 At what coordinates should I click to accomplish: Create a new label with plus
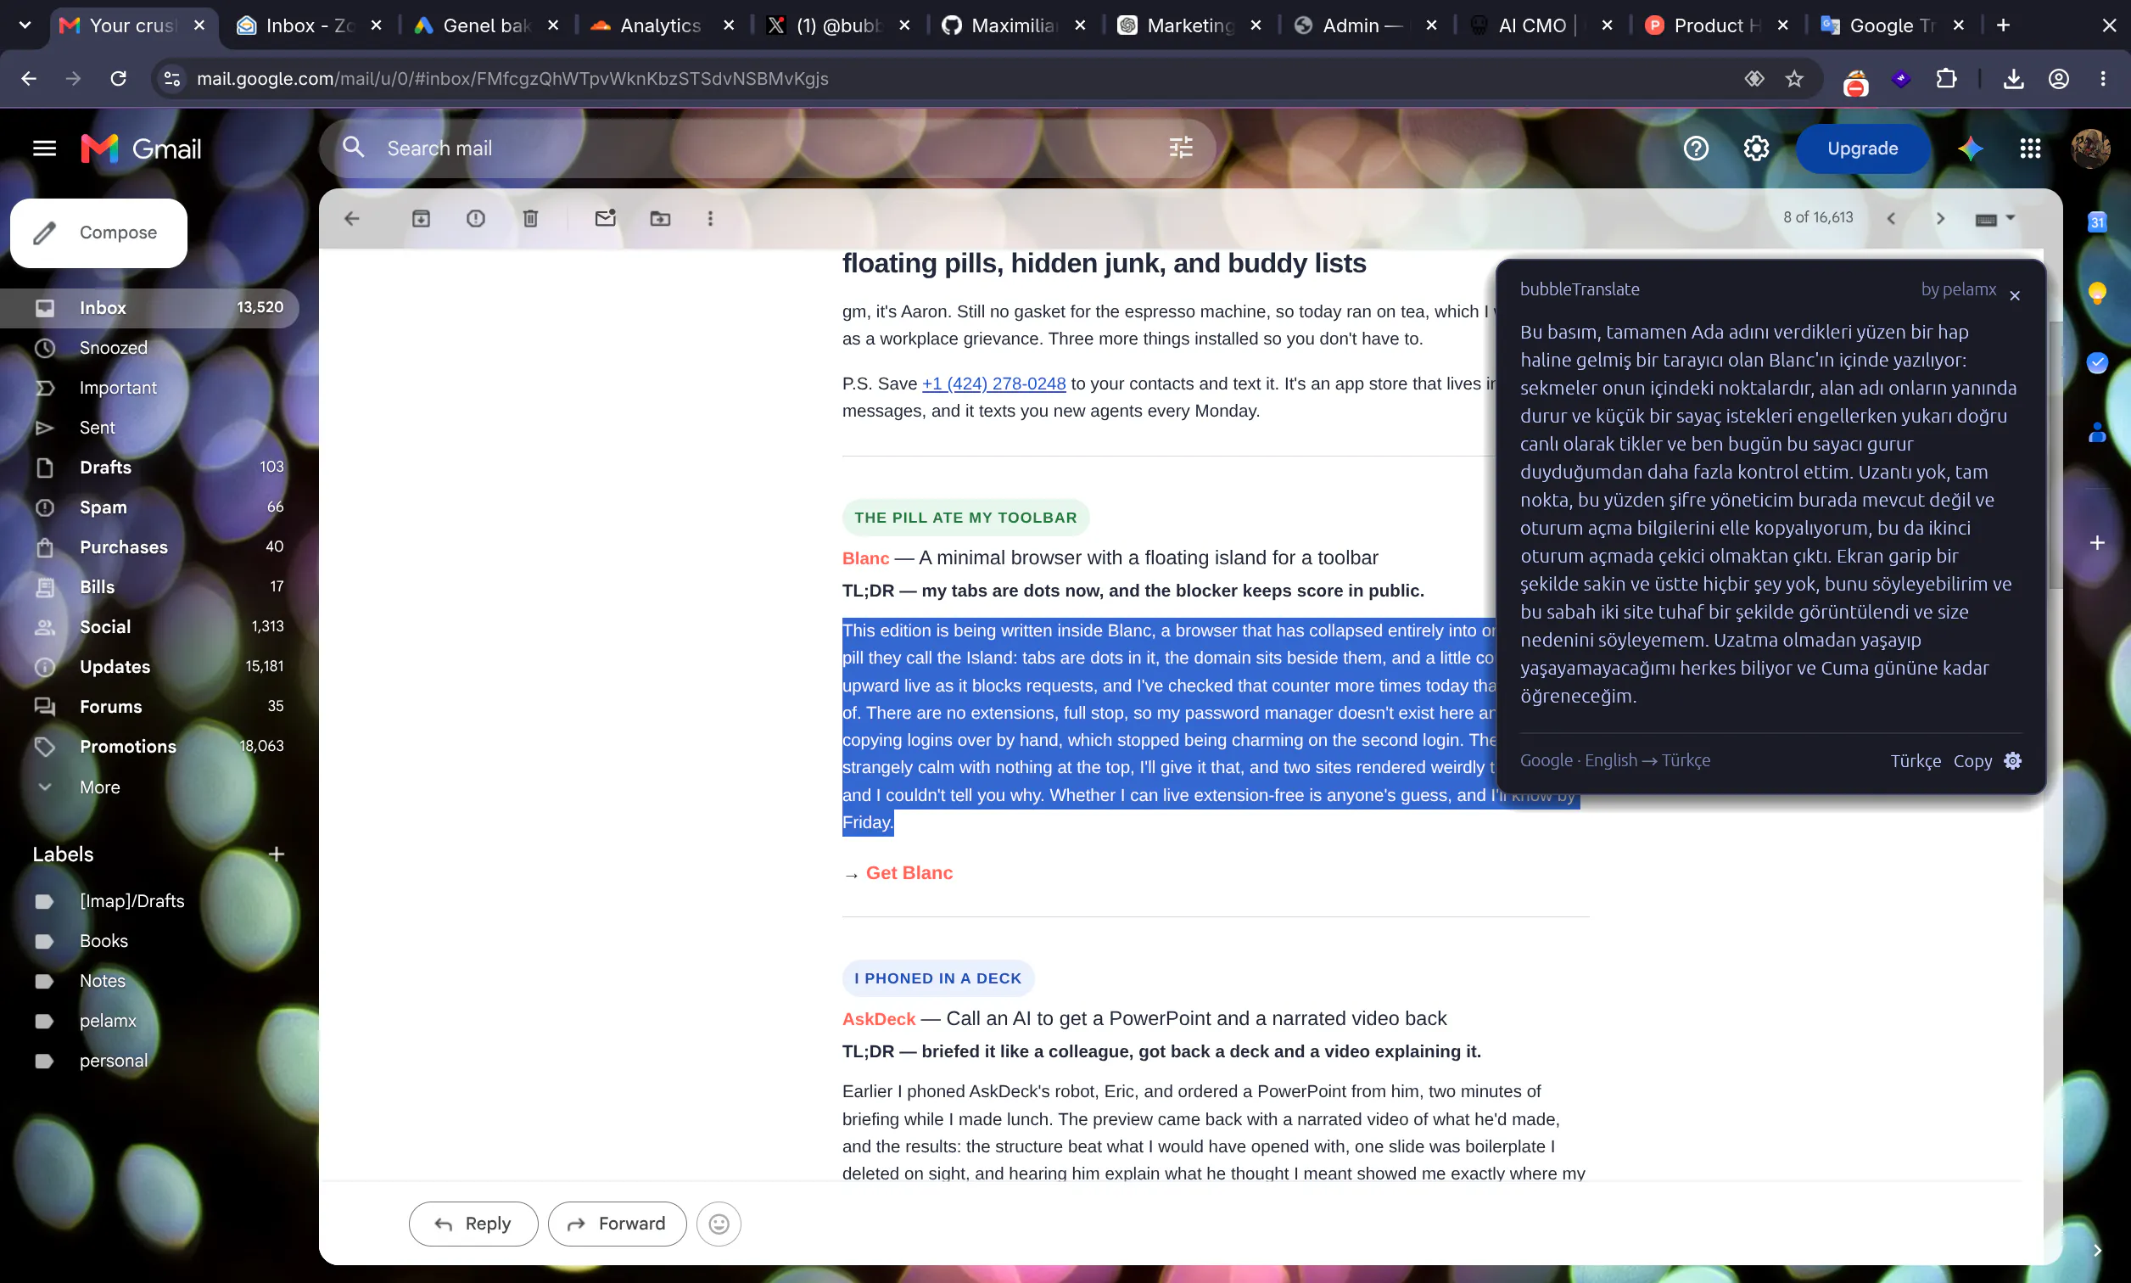point(277,854)
